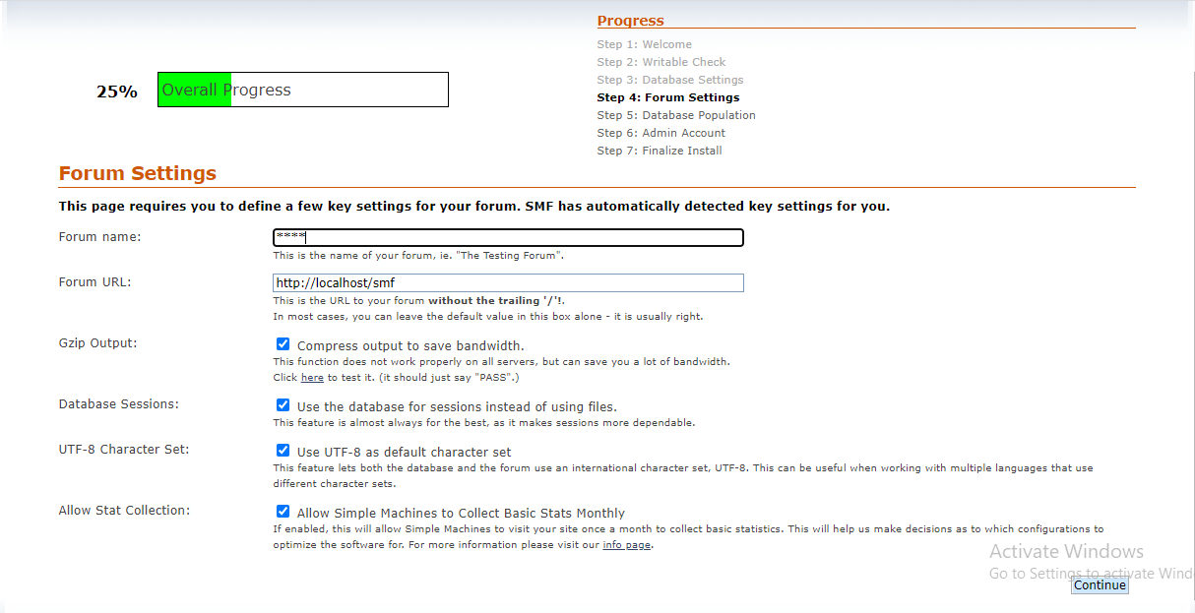Uncheck "Compress output to save bandwidth"
Screen dimensions: 1195x613
coord(283,343)
